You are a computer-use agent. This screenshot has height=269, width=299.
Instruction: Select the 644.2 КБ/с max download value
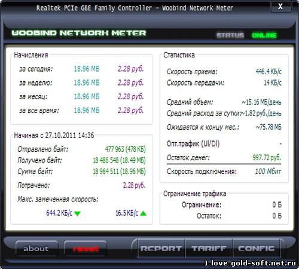tap(59, 213)
